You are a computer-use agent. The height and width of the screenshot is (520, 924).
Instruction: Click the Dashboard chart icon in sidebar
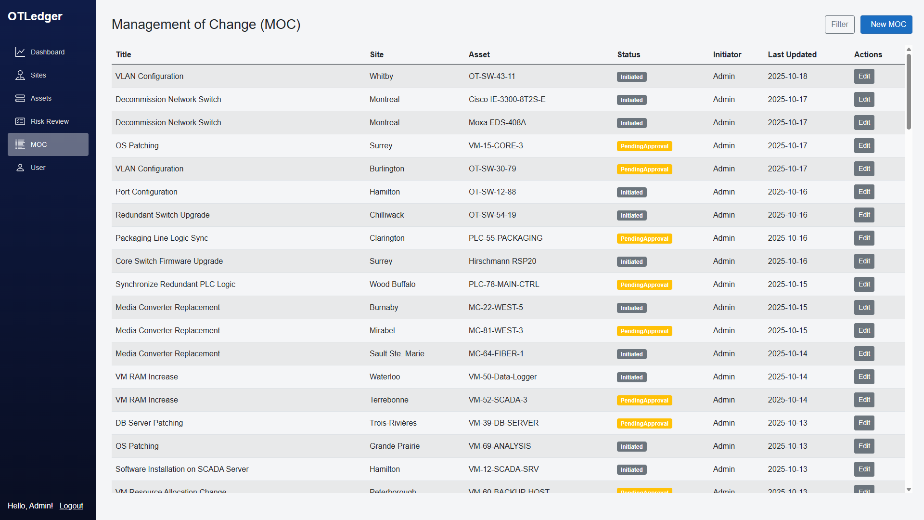[20, 52]
